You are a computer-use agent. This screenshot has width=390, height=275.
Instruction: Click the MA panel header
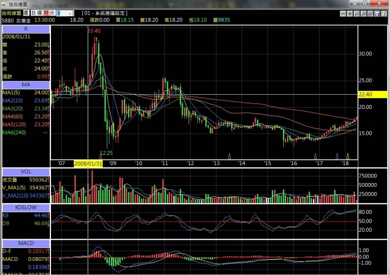click(26, 85)
